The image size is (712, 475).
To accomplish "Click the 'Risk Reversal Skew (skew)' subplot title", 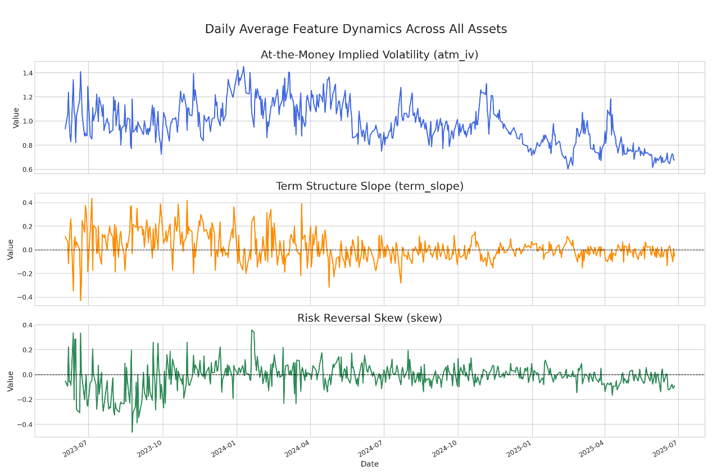I will pyautogui.click(x=369, y=318).
